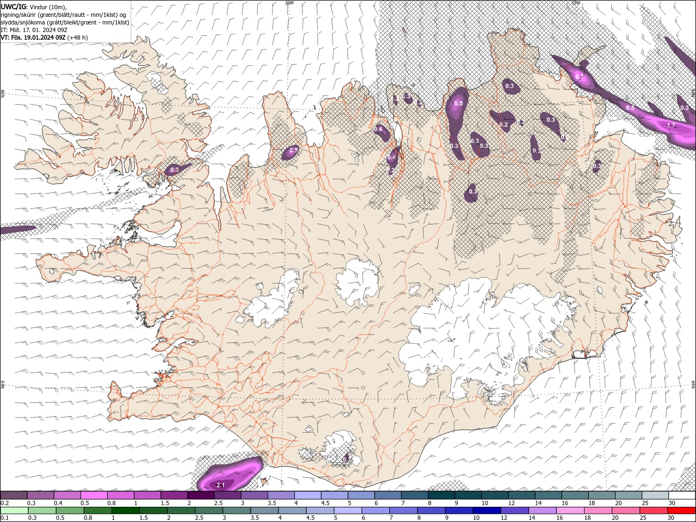The width and height of the screenshot is (696, 522).
Task: Select the 'IT: Mið. 17. 01. 2024 09Z' line
Action: [x=35, y=30]
